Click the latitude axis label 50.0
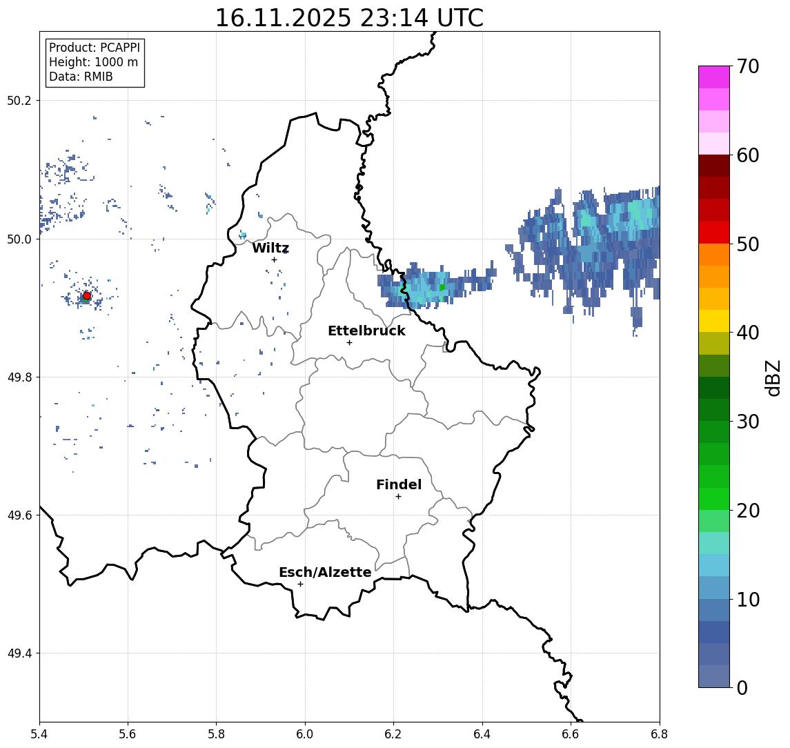The width and height of the screenshot is (790, 748). pyautogui.click(x=19, y=239)
